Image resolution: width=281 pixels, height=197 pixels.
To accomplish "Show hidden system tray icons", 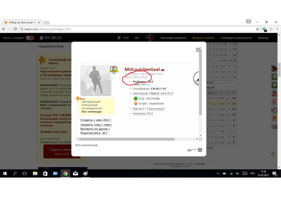I will tap(218, 173).
